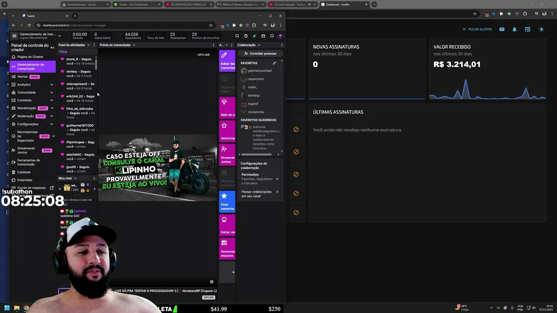Expand the Analytics sidebar section
The height and width of the screenshot is (313, 557).
pos(52,84)
